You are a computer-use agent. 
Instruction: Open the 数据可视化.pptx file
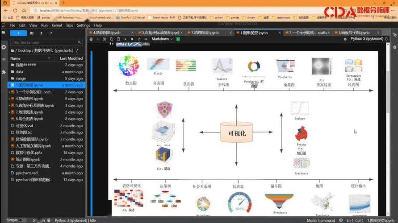tap(46, 153)
